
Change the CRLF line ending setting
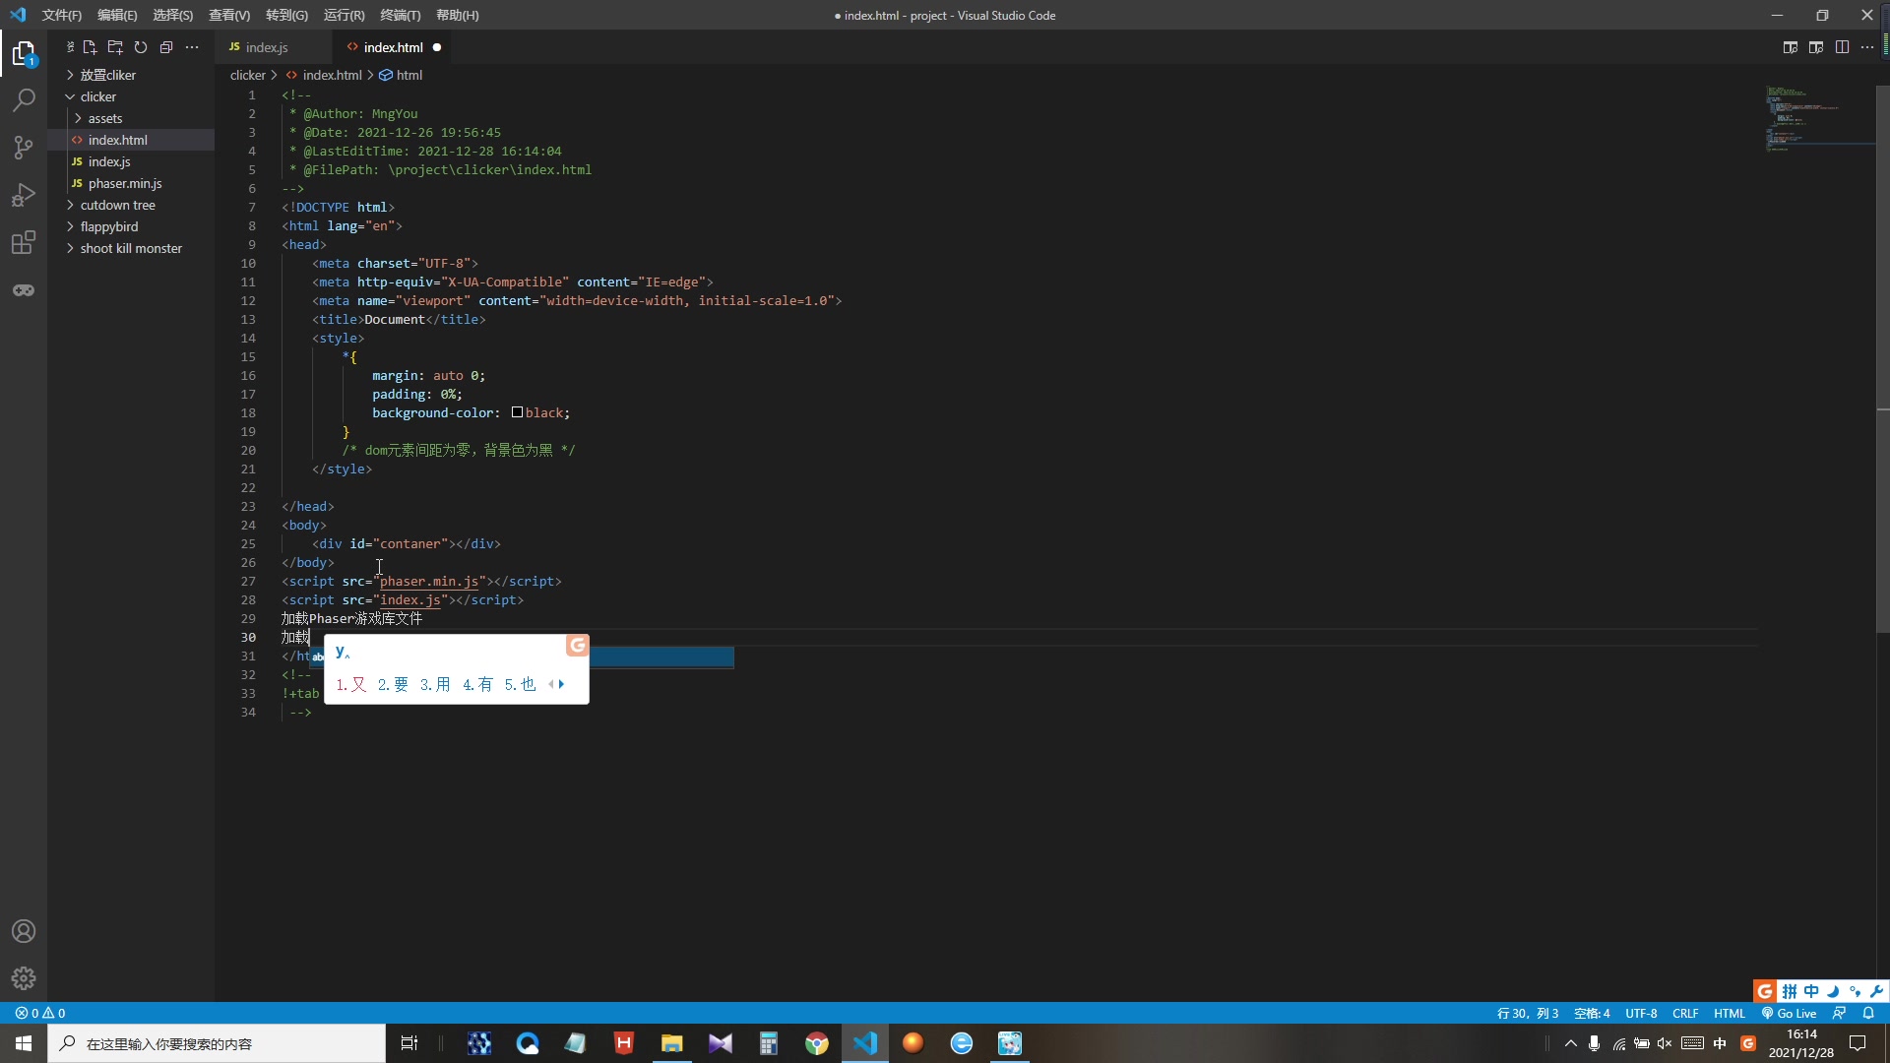[1685, 1013]
